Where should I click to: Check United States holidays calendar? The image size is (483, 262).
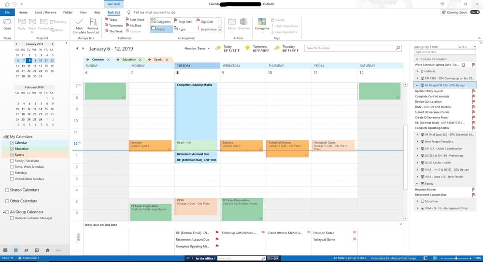(x=12, y=179)
